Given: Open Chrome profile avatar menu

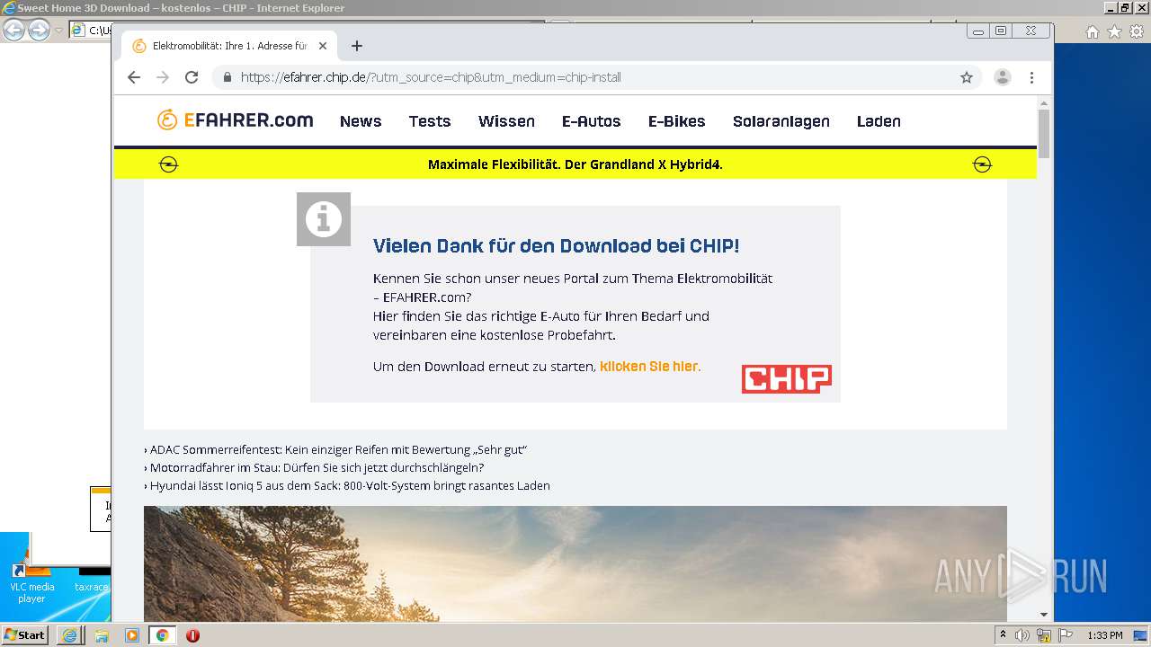Looking at the screenshot, I should point(1003,77).
